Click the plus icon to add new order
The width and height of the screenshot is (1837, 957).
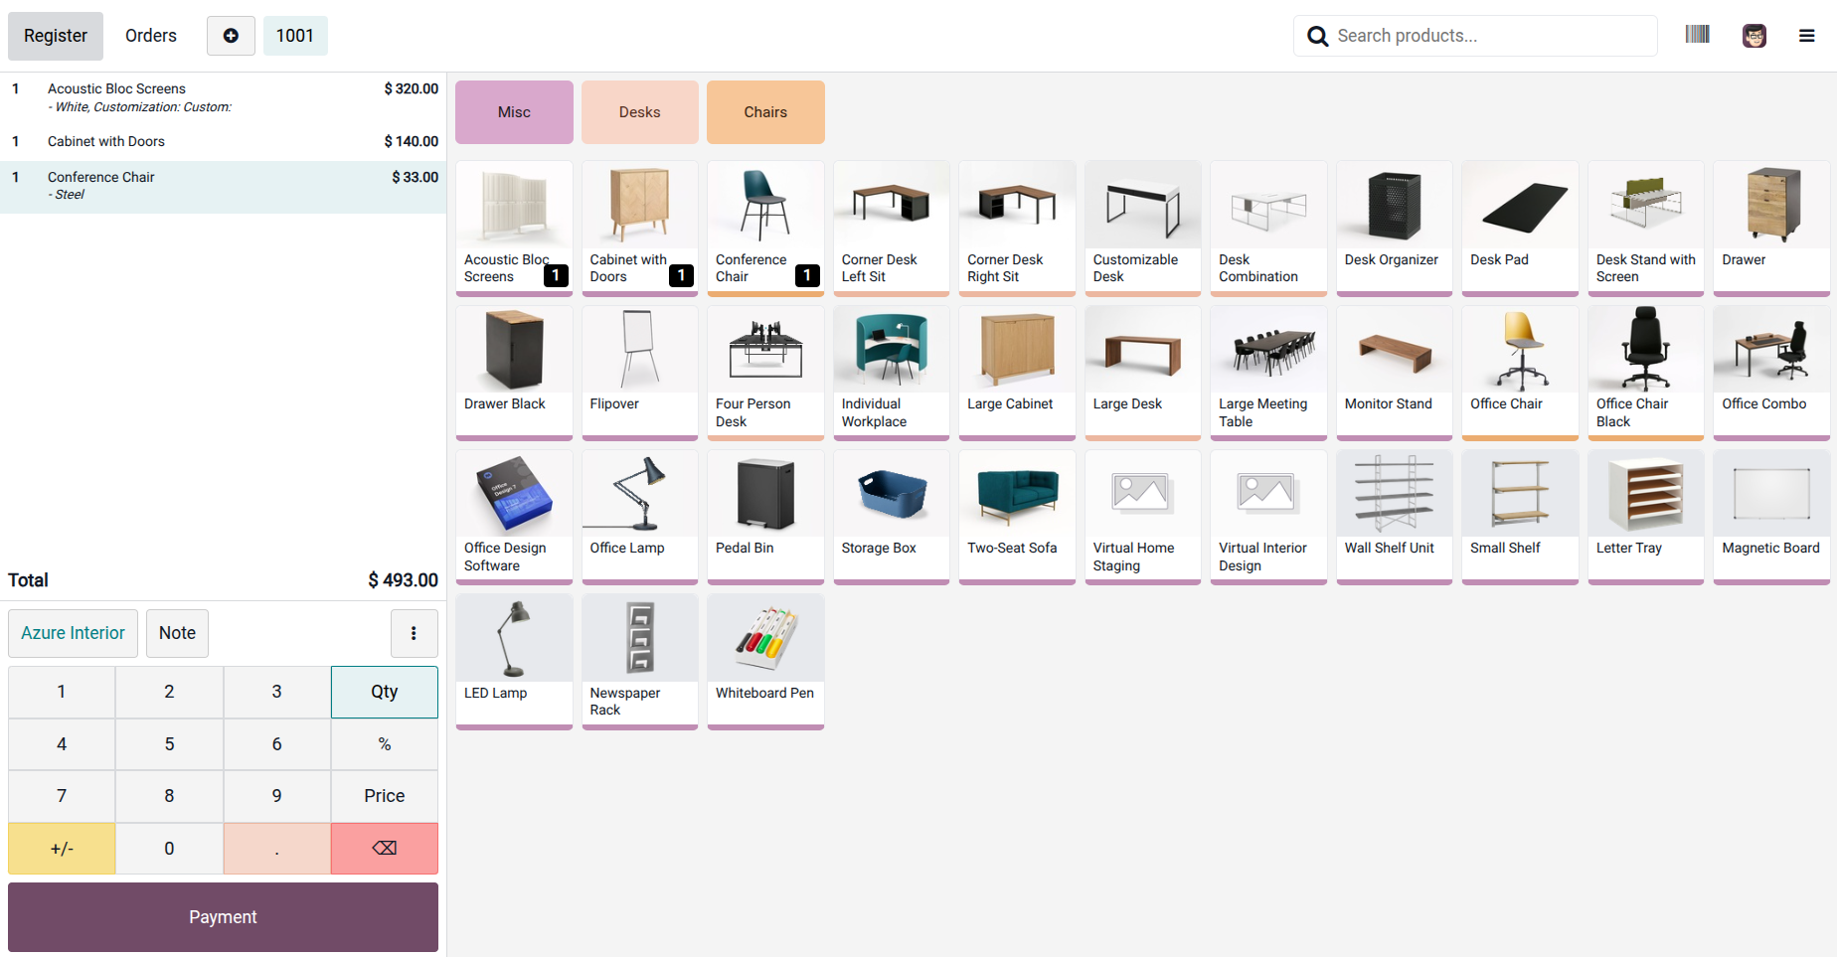click(231, 36)
